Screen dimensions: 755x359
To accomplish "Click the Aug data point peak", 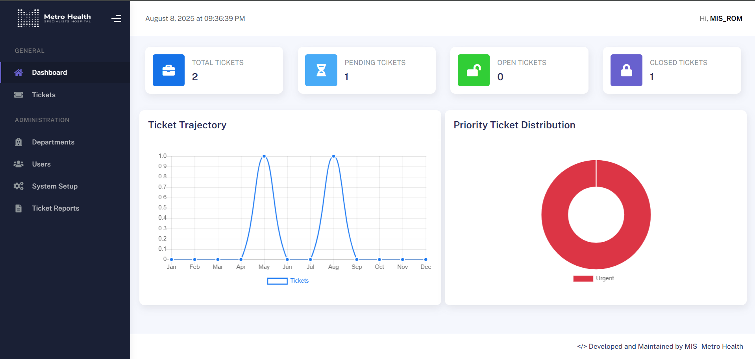I will pos(333,156).
